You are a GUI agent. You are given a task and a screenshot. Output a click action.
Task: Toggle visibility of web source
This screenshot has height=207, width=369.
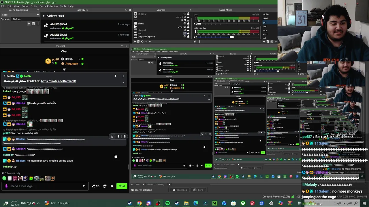(x=185, y=33)
